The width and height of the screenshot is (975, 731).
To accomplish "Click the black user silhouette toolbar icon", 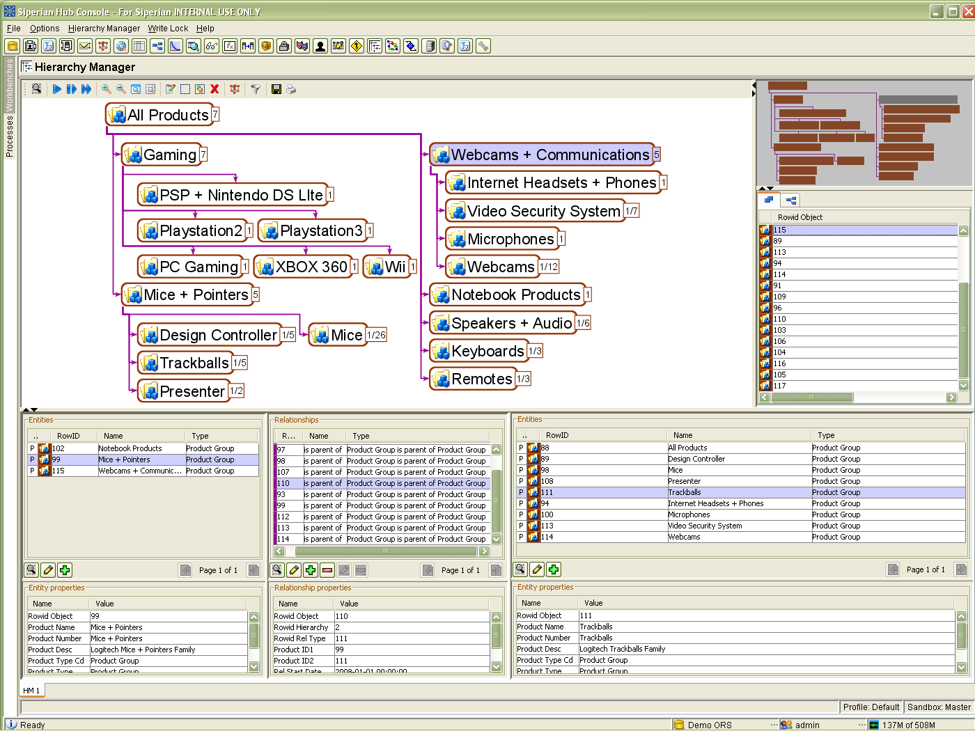I will 320,46.
